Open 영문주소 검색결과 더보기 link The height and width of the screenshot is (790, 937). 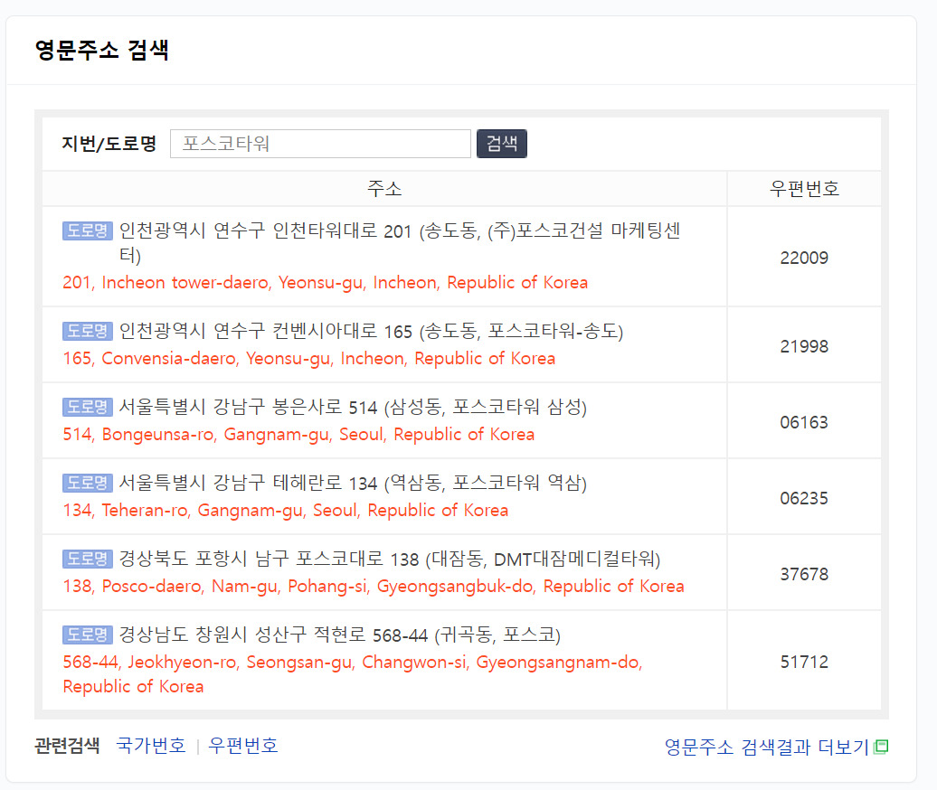click(766, 747)
